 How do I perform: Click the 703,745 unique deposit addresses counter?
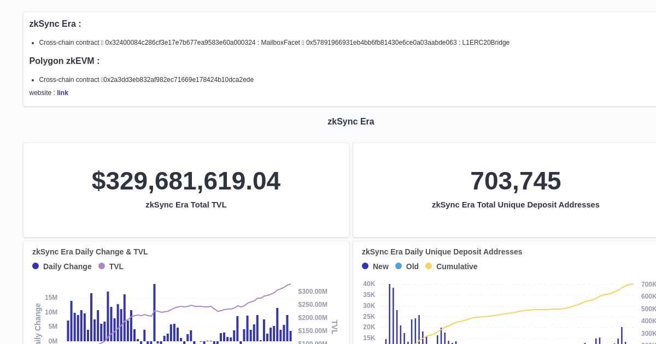(516, 181)
